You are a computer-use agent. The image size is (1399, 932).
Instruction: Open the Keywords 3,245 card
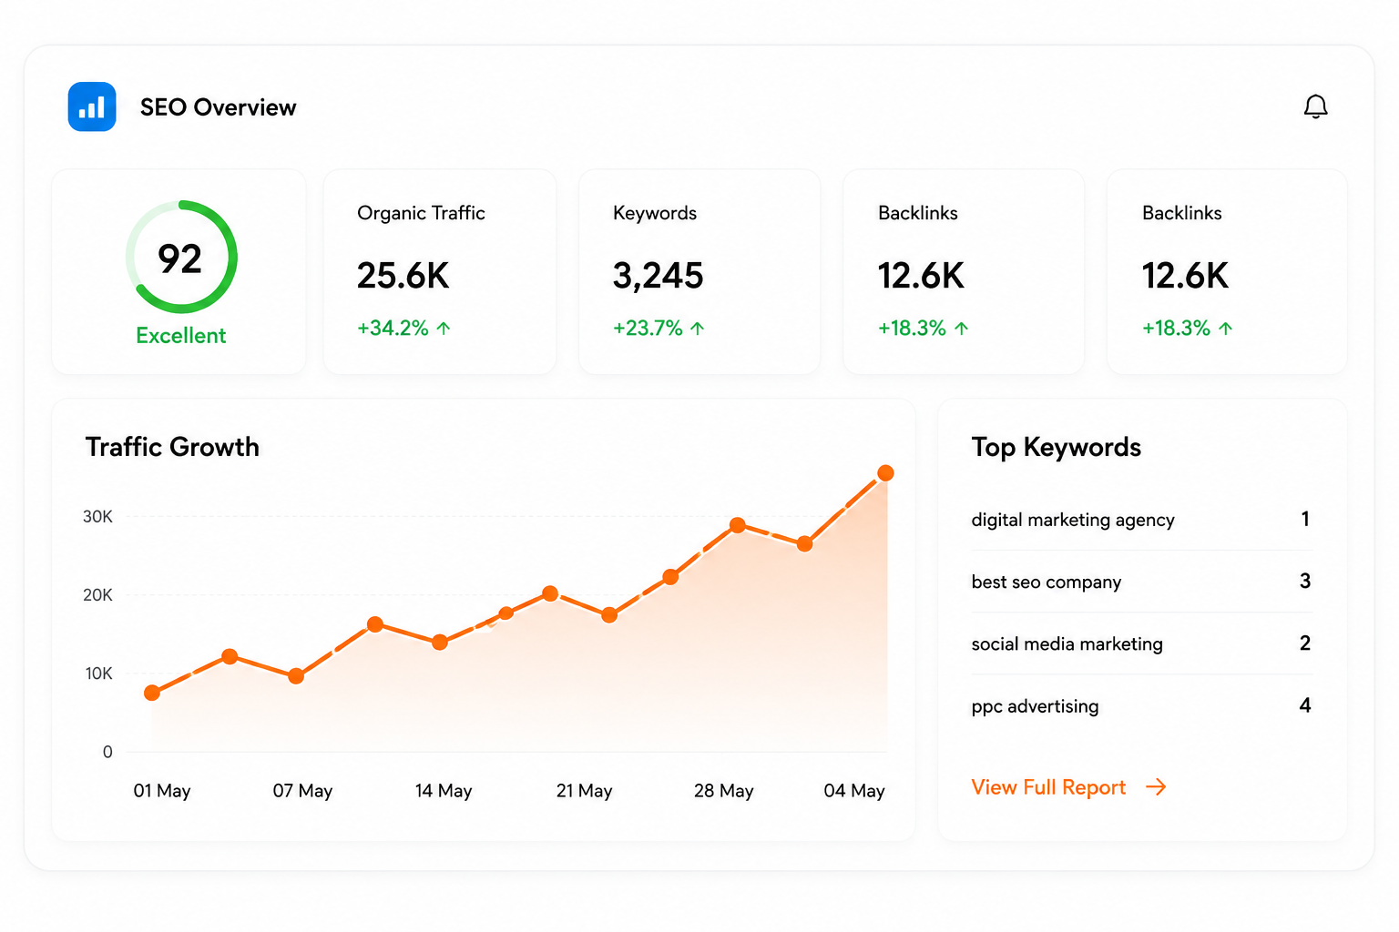(x=699, y=271)
